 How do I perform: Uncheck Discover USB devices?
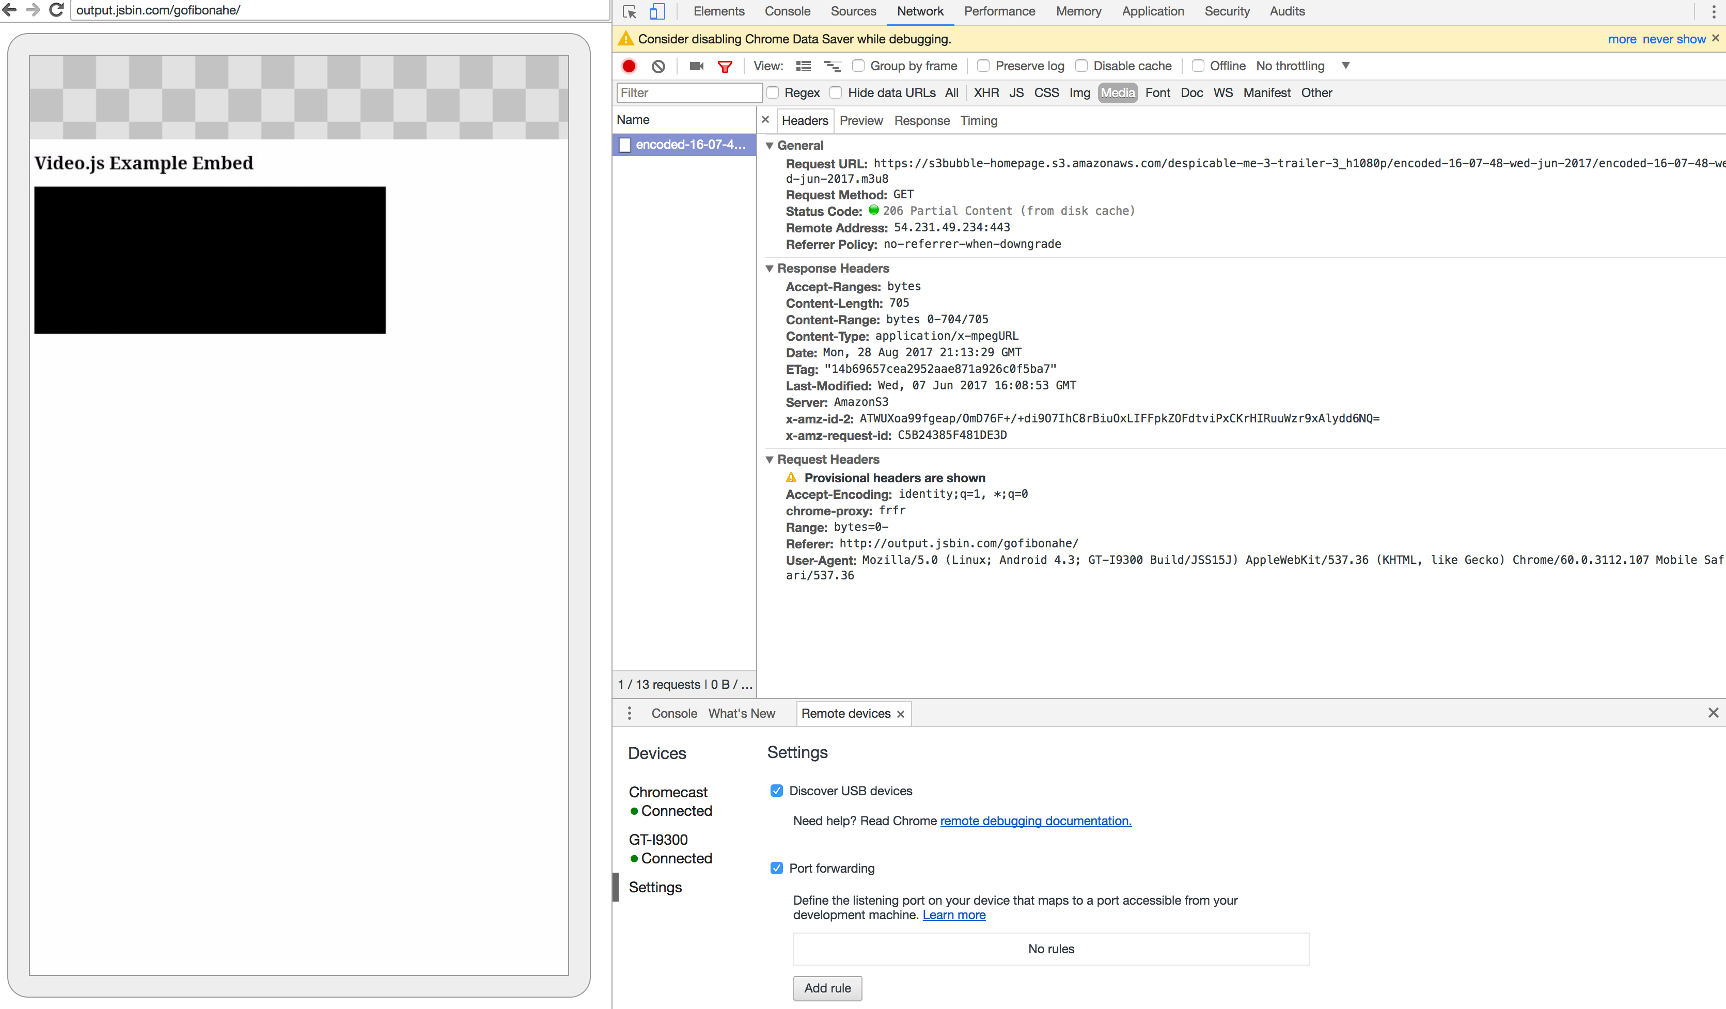[x=776, y=791]
